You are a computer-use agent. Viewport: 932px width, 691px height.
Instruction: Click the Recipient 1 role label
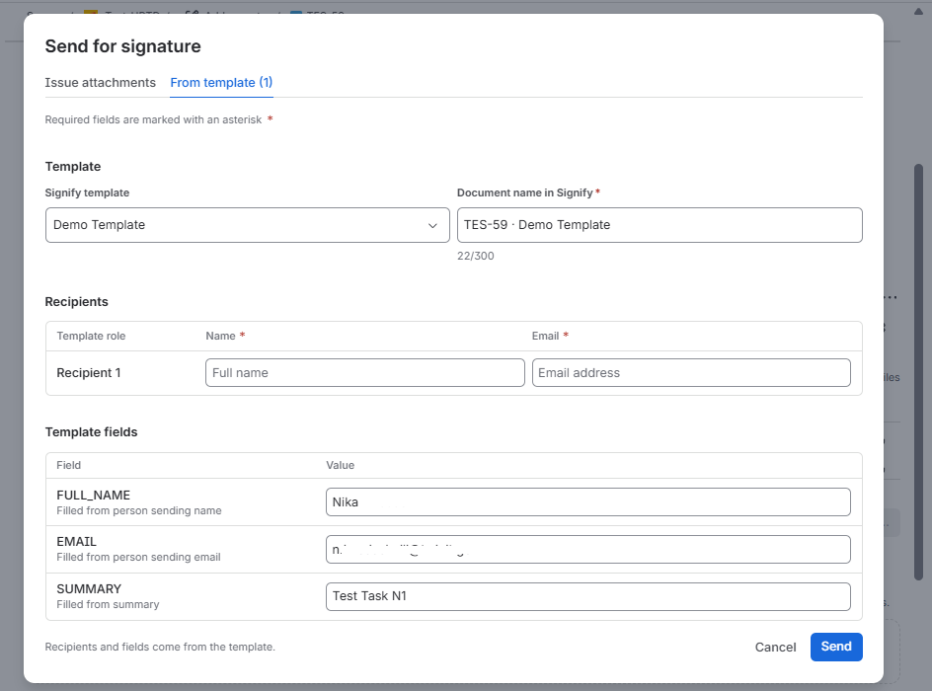coord(89,372)
